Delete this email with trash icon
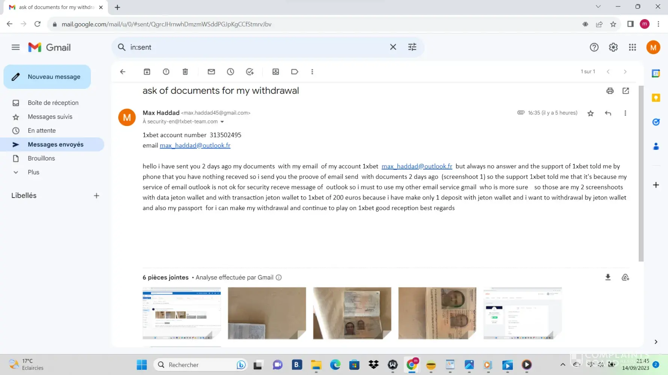The image size is (668, 375). [x=185, y=72]
